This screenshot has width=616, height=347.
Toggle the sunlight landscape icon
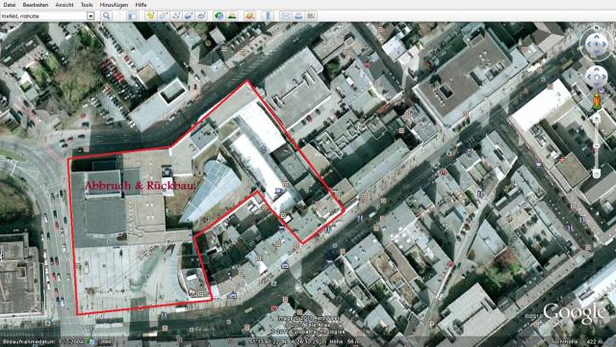coord(232,15)
